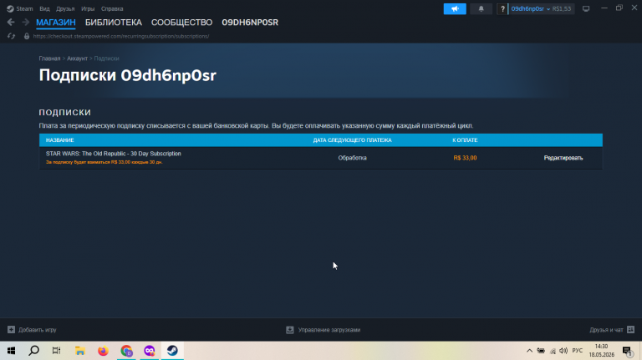Click the orange recurring billing note text
The height and width of the screenshot is (360, 642).
coord(104,162)
